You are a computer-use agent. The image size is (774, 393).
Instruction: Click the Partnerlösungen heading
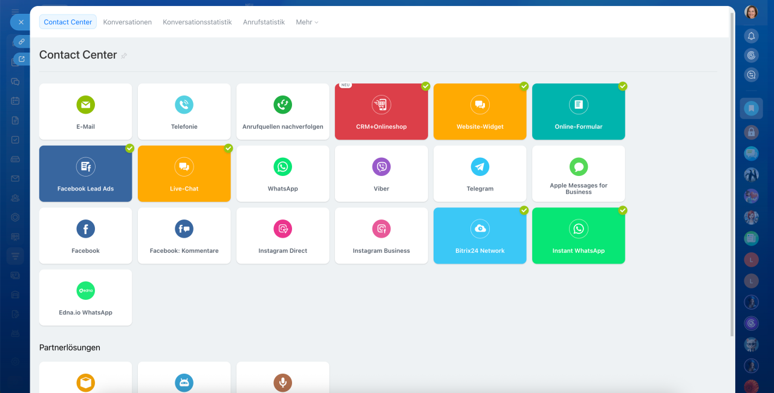pos(70,348)
